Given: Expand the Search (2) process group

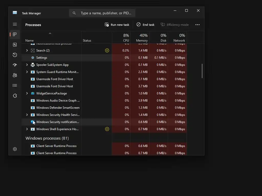Looking at the screenshot, I should [27, 50].
